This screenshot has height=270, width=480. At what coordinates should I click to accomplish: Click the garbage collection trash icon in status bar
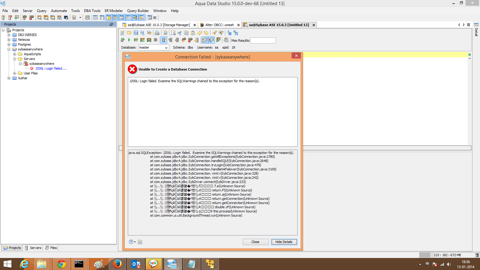[477, 255]
